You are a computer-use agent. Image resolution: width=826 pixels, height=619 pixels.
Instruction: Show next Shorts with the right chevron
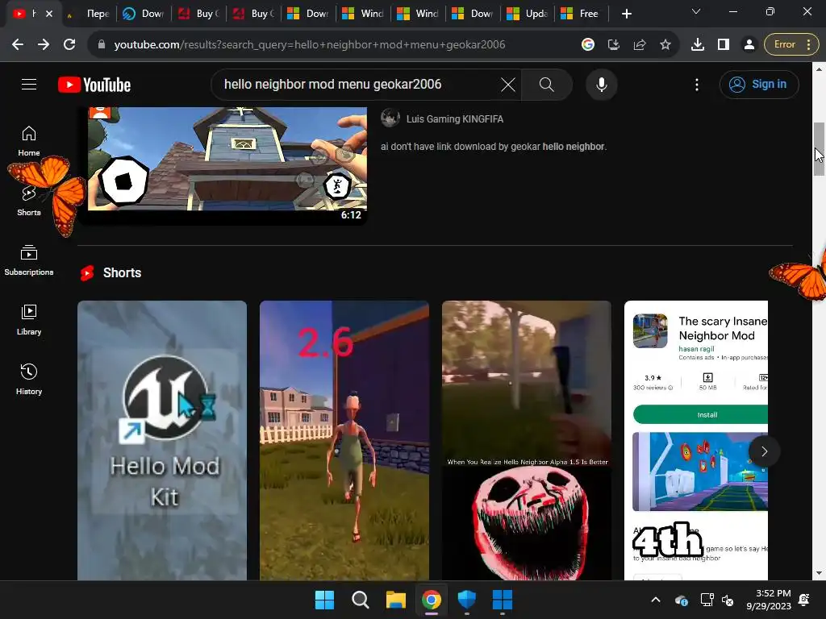pos(765,451)
